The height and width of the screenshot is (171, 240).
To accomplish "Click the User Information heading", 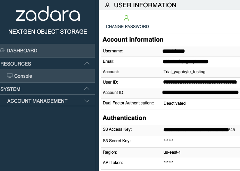I will pyautogui.click(x=145, y=5).
